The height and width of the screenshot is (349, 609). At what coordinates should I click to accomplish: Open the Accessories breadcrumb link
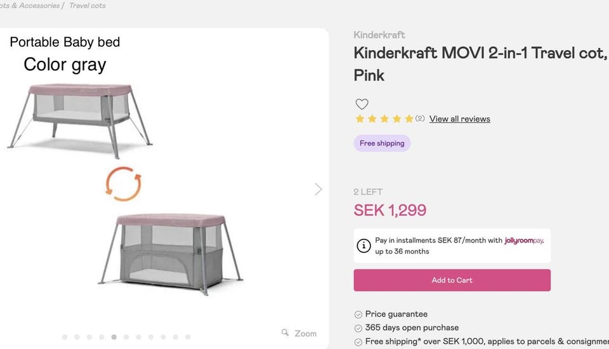37,6
